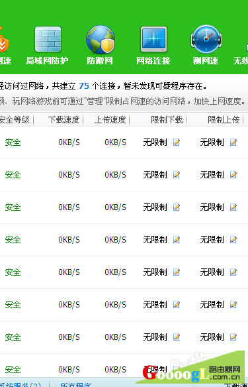Switch to the 系统服务 tab
Viewport: 248px width, 387px height.
21,384
